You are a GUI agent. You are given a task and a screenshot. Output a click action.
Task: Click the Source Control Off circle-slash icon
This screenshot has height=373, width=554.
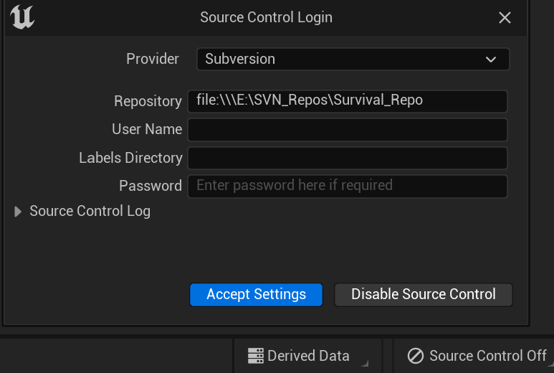click(x=416, y=356)
